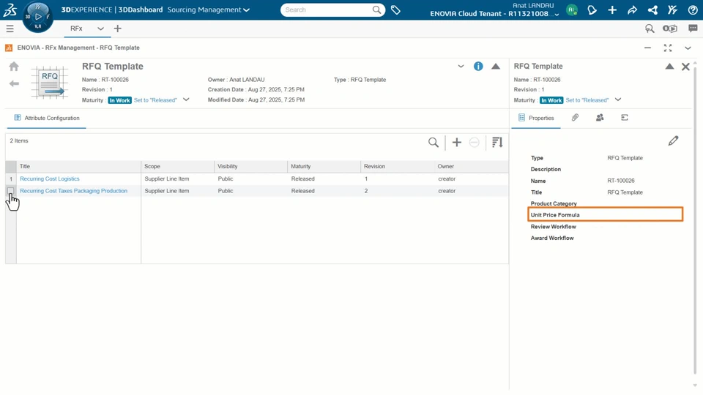Click In Work badge in main header
The width and height of the screenshot is (703, 395).
pyautogui.click(x=119, y=100)
